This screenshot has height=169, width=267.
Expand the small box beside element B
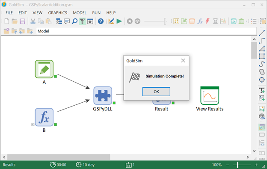[x=33, y=125]
